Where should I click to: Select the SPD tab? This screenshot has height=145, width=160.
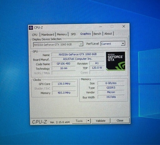tap(73, 34)
